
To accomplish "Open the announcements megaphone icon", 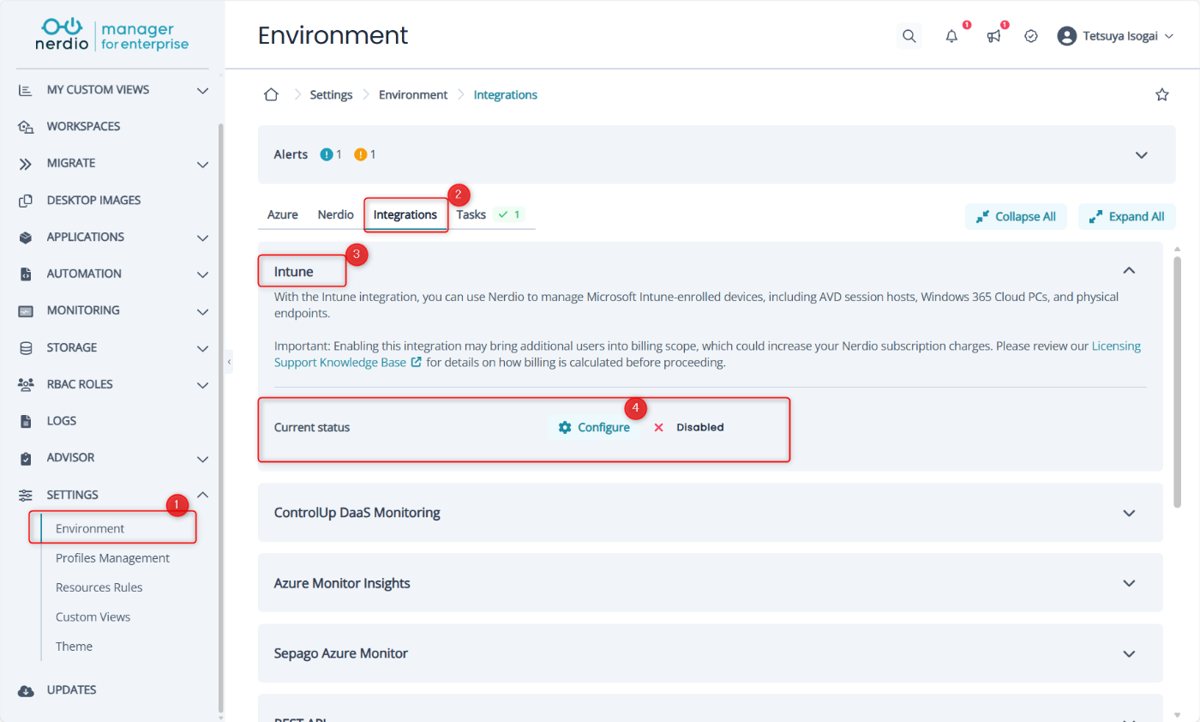I will tap(993, 36).
